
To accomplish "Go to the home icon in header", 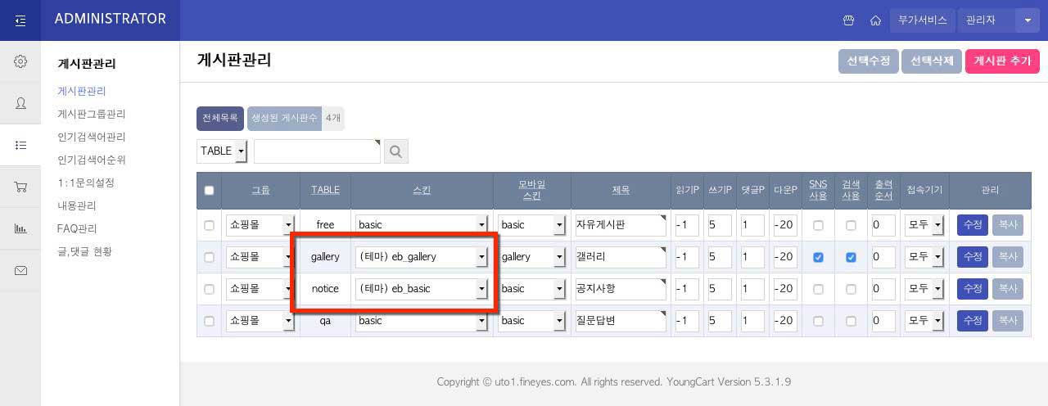I will [875, 20].
